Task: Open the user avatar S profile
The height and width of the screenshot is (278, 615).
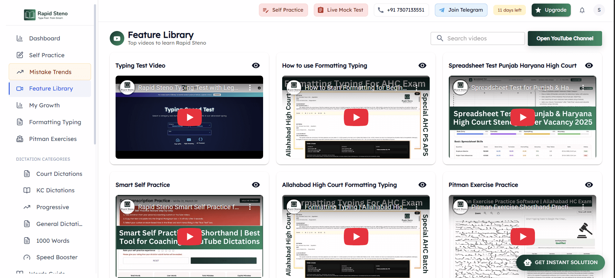Action: pos(599,10)
